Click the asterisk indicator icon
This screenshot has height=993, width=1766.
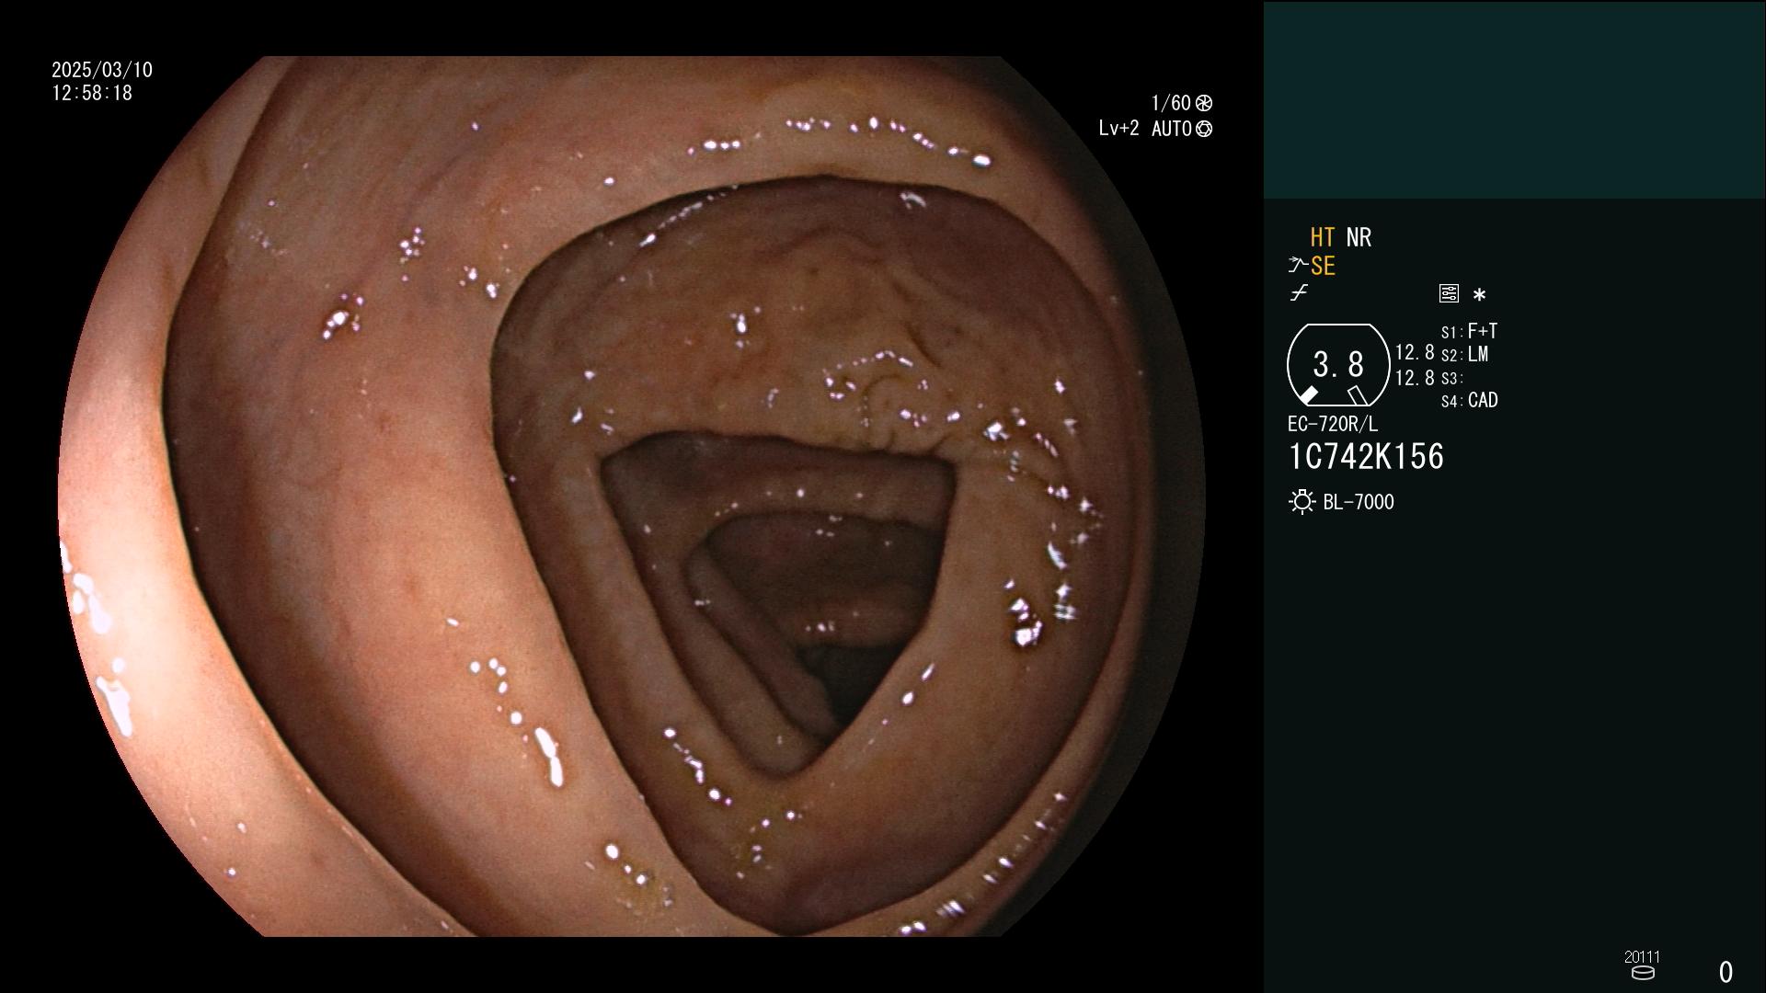click(x=1479, y=294)
